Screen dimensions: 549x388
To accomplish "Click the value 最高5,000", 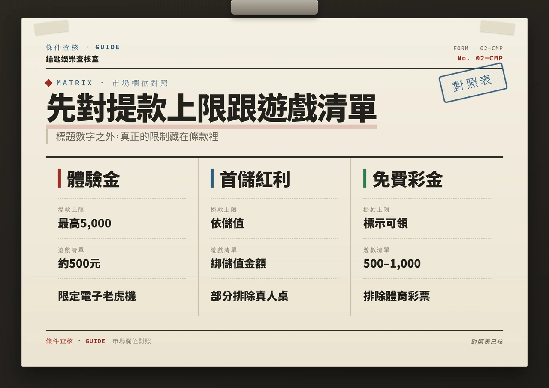I will [x=84, y=223].
